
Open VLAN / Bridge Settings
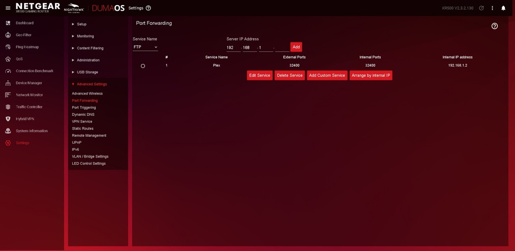pos(90,156)
